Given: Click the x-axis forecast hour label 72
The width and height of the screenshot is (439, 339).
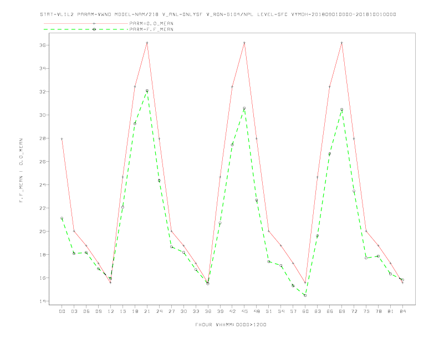Looking at the screenshot, I should tap(354, 311).
